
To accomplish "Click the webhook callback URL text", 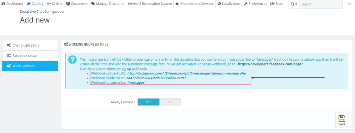I will coord(187,73).
